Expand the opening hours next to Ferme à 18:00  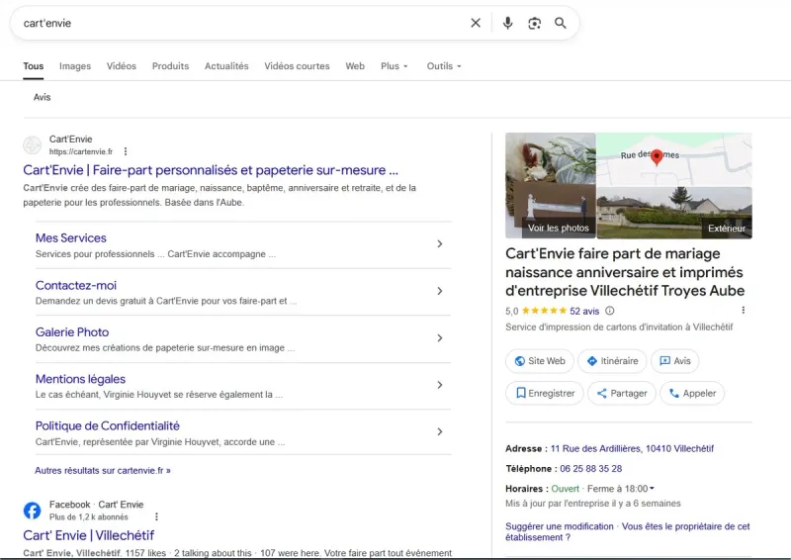[652, 489]
